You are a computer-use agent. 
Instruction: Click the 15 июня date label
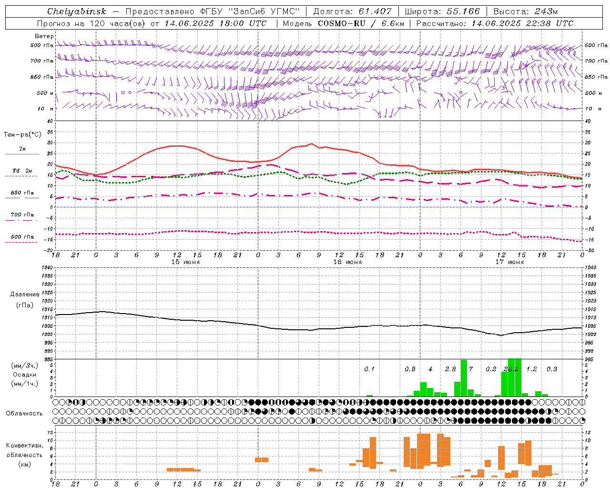coord(185,262)
